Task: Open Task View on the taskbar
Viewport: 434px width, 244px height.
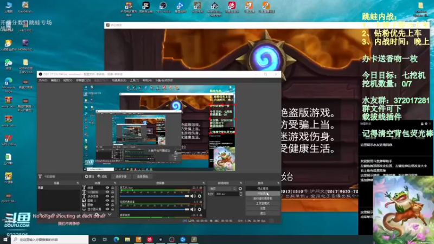Action: point(105,239)
